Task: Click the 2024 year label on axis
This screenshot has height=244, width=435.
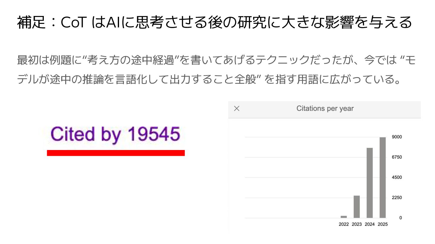Action: point(370,224)
